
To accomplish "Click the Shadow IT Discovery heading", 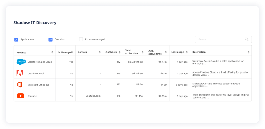I will point(35,23).
